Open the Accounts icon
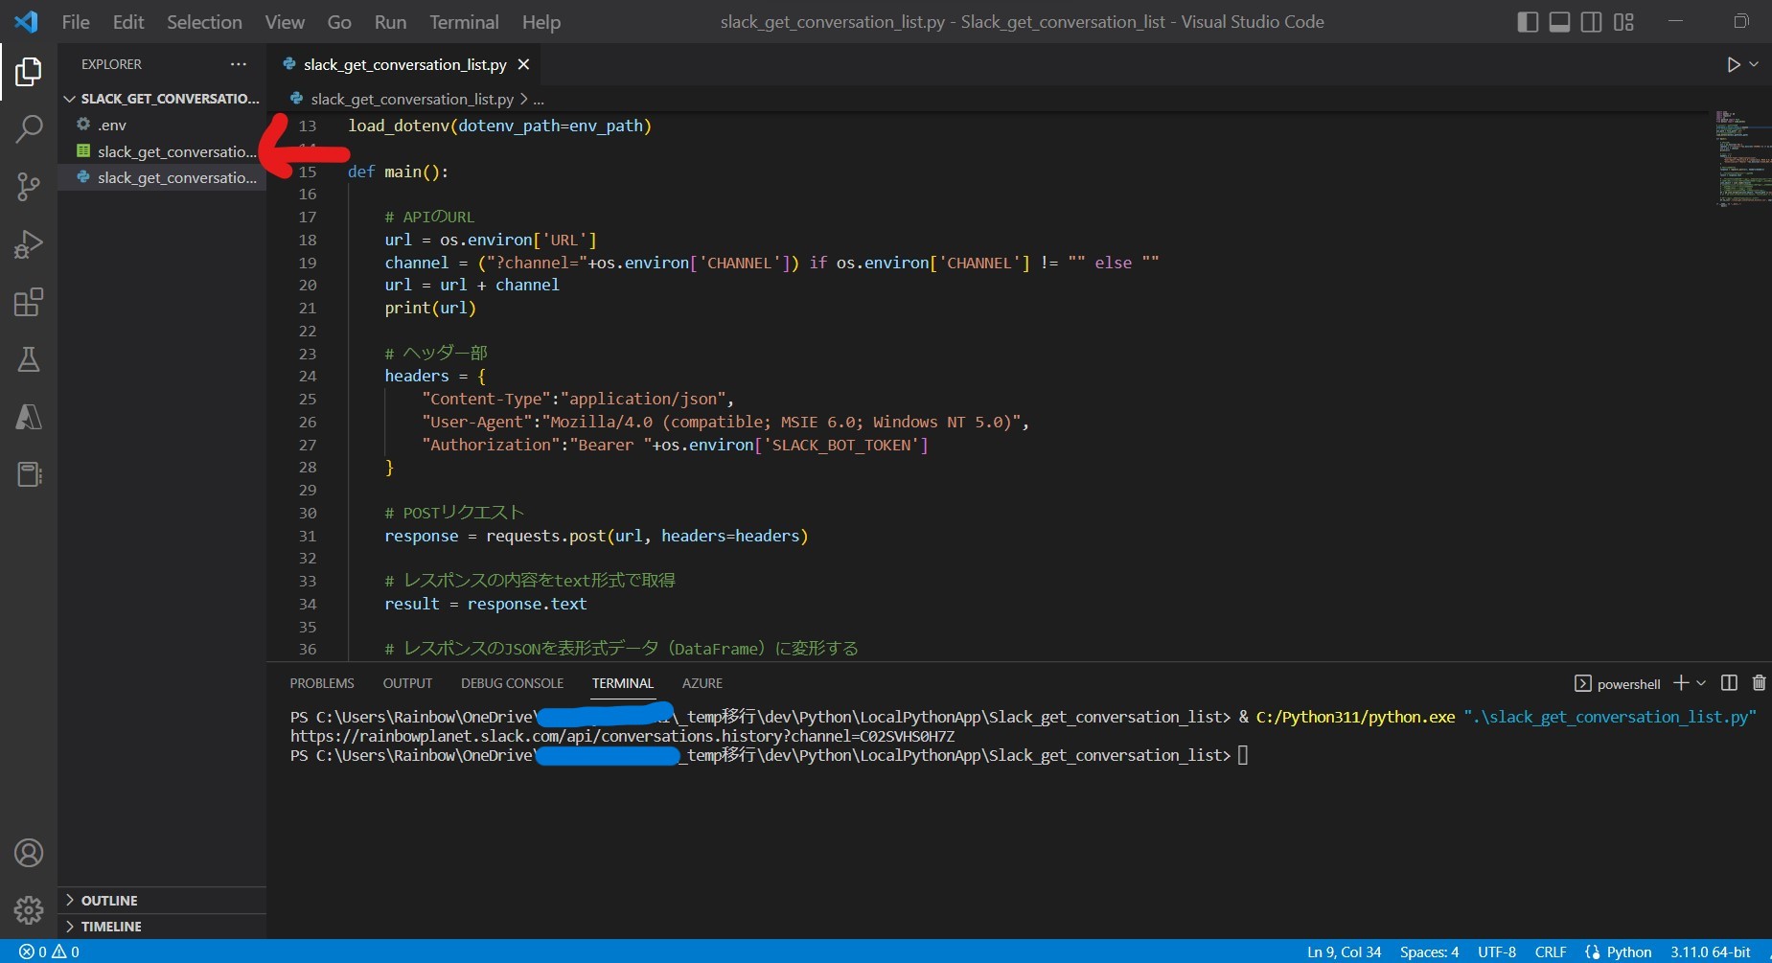Image resolution: width=1772 pixels, height=963 pixels. click(29, 853)
